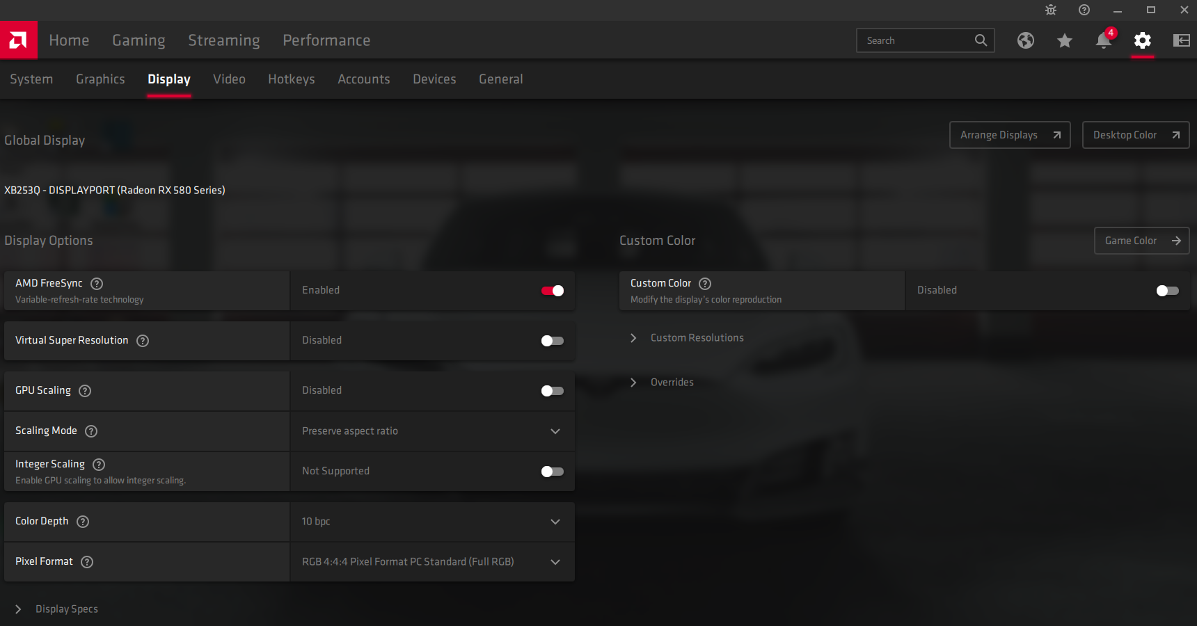Click 'Variable-refresh-rate technology' description
Screen dimensions: 1197x626
79,300
